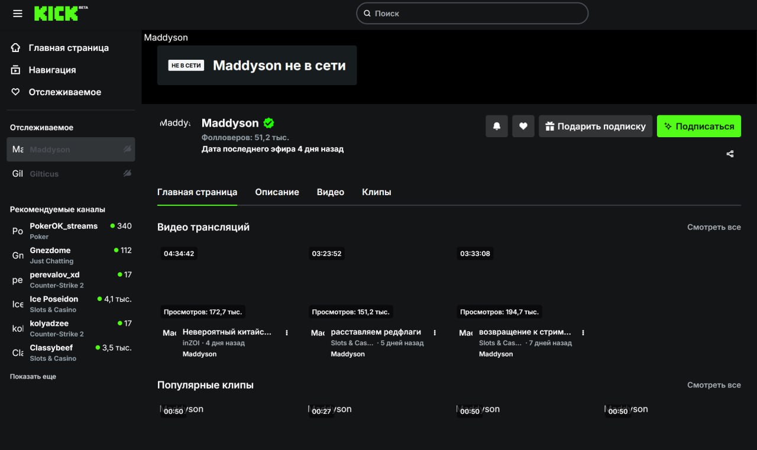
Task: Switch to the Видео tab
Action: point(331,192)
